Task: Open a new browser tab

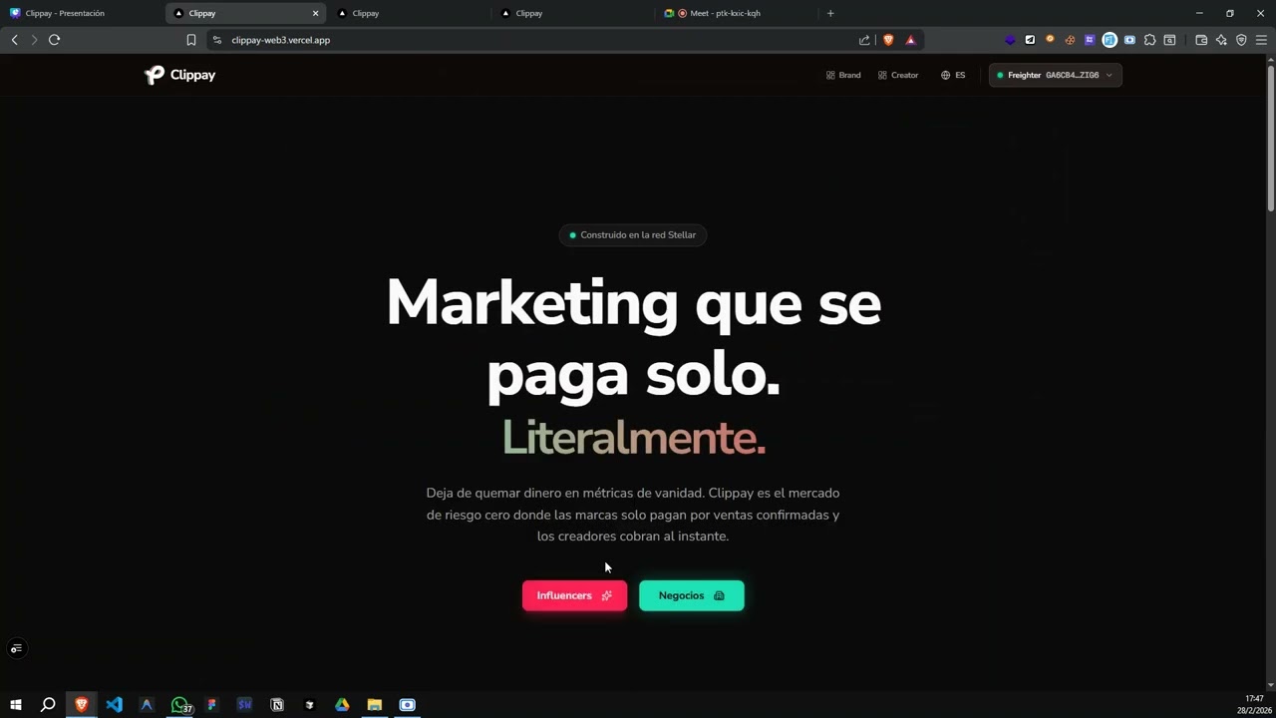Action: tap(830, 13)
